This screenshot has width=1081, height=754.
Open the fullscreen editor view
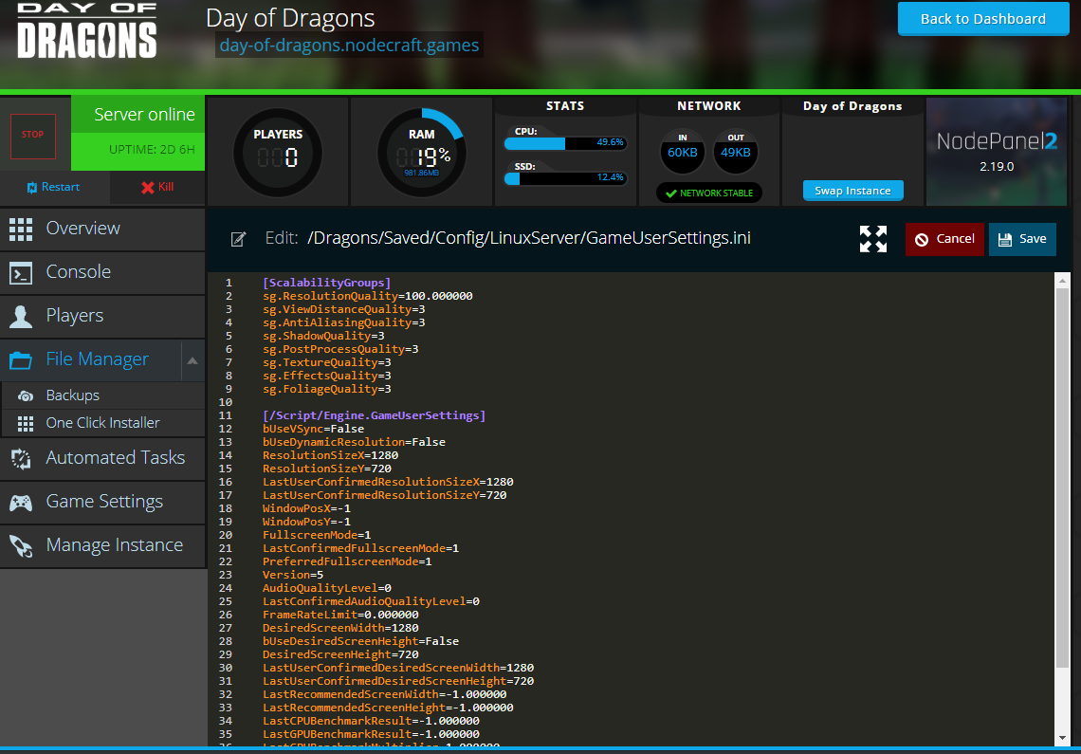pos(872,239)
